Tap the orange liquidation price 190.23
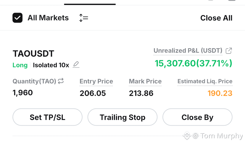Viewport: 245px width, 143px height. point(220,93)
